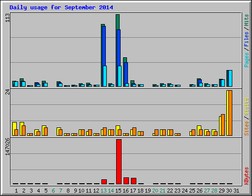Click green weekend day label '6'
Viewport: 252px width, 196px height.
[x=53, y=191]
